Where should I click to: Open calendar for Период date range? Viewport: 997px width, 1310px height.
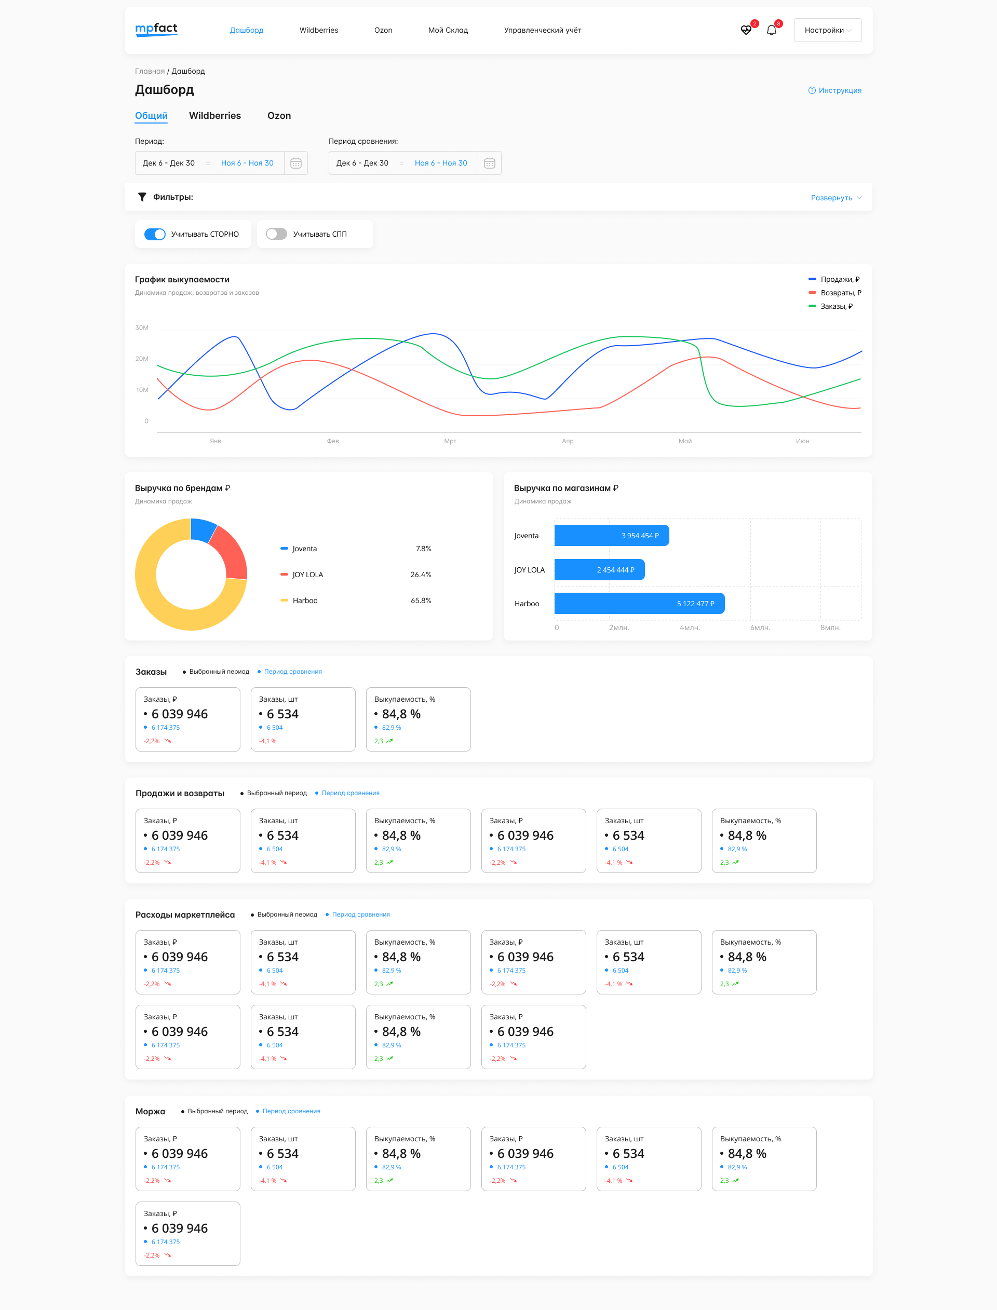[295, 163]
